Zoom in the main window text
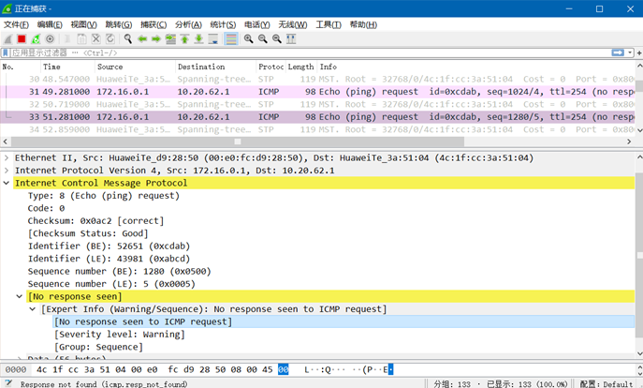The width and height of the screenshot is (643, 388). (x=249, y=39)
